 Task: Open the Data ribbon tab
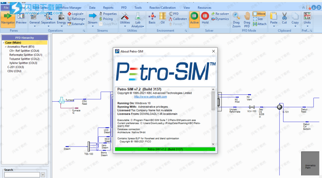point(92,7)
